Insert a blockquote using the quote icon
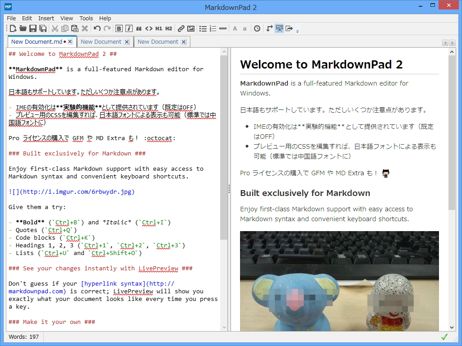The width and height of the screenshot is (462, 346). pyautogui.click(x=139, y=28)
